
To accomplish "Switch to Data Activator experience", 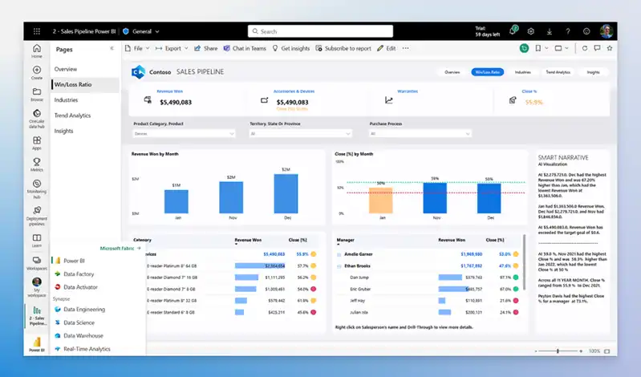I will click(76, 287).
